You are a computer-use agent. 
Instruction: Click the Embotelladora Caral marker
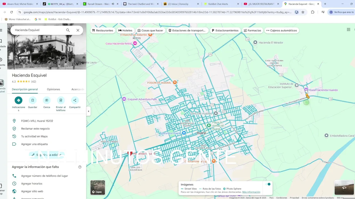point(326,135)
